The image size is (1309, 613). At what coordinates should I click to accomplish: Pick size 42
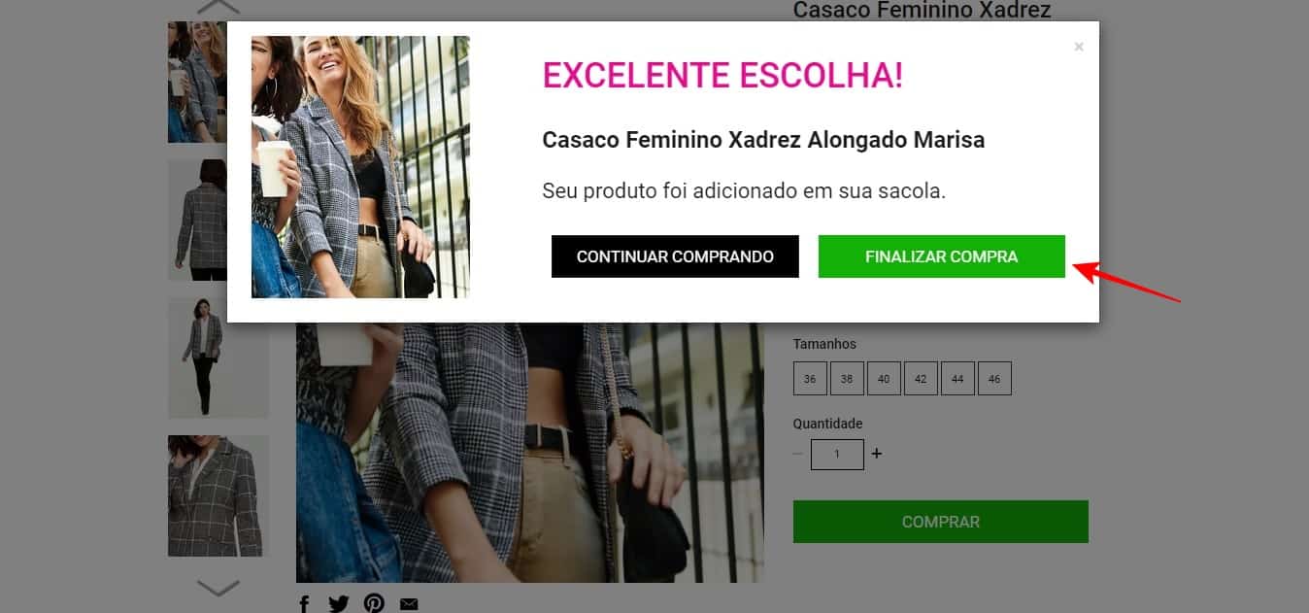click(x=921, y=379)
